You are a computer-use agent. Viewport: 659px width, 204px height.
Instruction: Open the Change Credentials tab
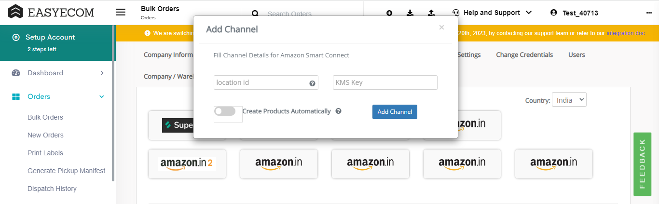click(524, 54)
